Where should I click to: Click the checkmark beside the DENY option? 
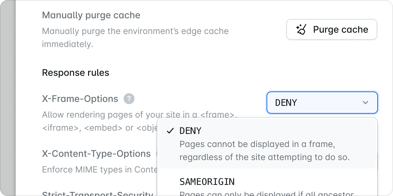pos(170,131)
